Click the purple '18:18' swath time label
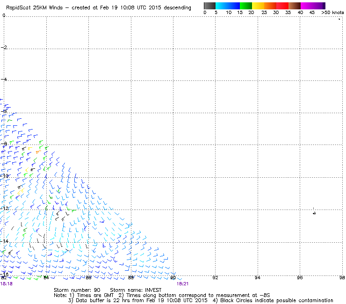Image resolution: width=346 pixels, height=304 pixels. 7,284
